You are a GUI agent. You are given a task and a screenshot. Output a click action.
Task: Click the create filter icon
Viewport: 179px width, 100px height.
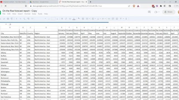[x=121, y=19]
